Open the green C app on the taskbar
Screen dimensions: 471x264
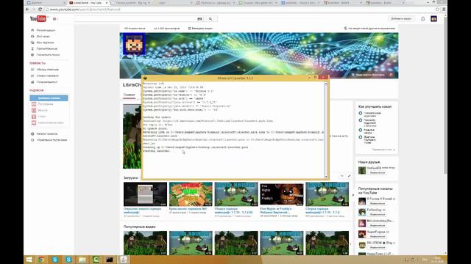96,260
